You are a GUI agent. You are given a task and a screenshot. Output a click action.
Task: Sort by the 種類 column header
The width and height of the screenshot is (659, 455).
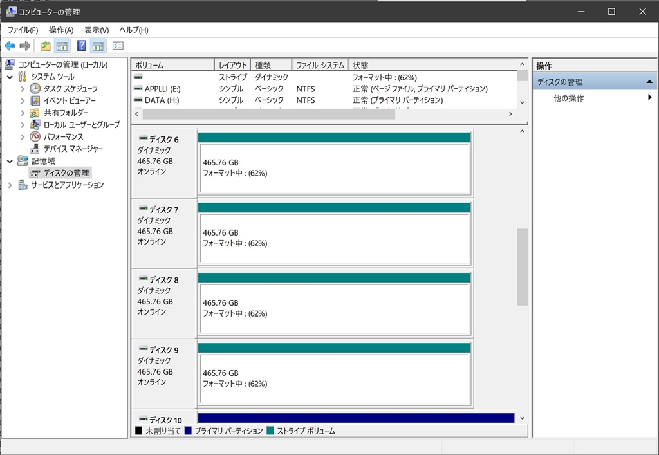tap(271, 65)
